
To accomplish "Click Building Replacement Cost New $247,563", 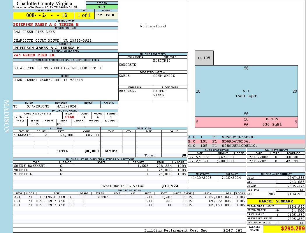I will (x=233, y=230).
